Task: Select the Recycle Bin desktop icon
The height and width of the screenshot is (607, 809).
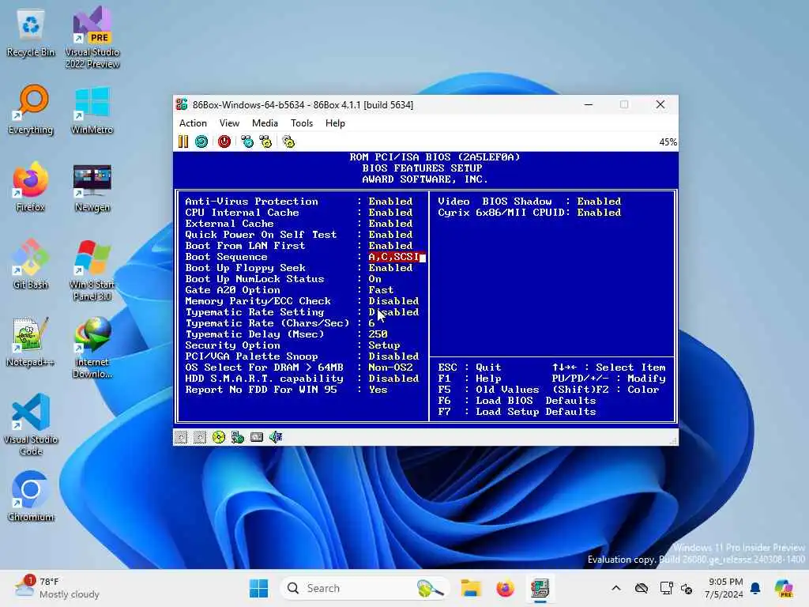Action: [x=31, y=33]
